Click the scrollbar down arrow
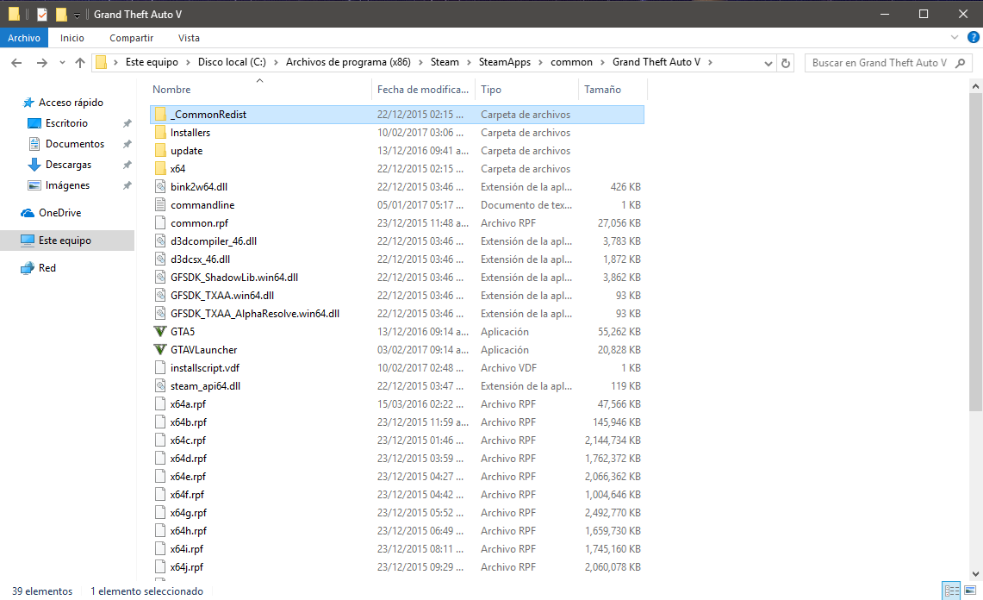Viewport: 983px width, 600px height. [975, 573]
